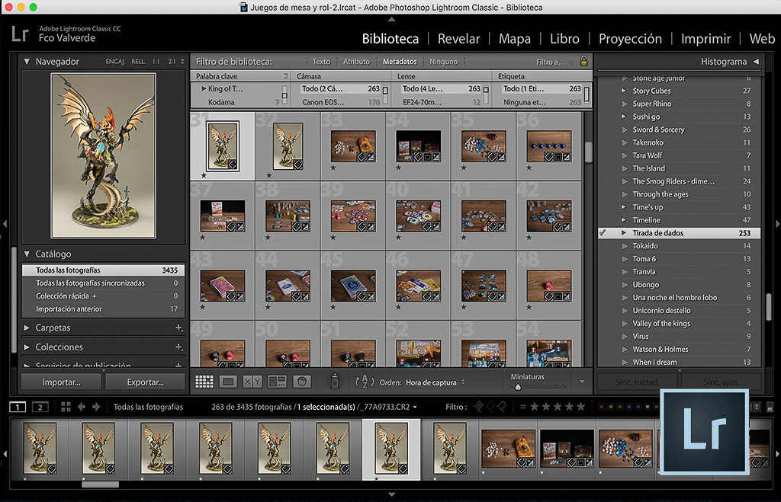Open the XY Compare view

click(252, 382)
